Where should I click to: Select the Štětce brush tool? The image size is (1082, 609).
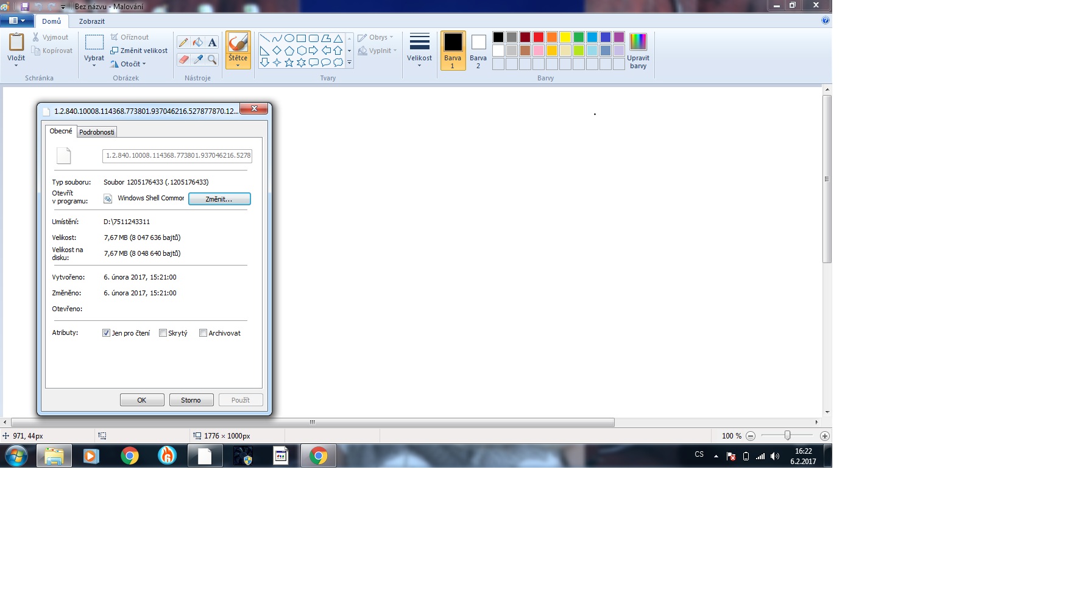coord(238,42)
